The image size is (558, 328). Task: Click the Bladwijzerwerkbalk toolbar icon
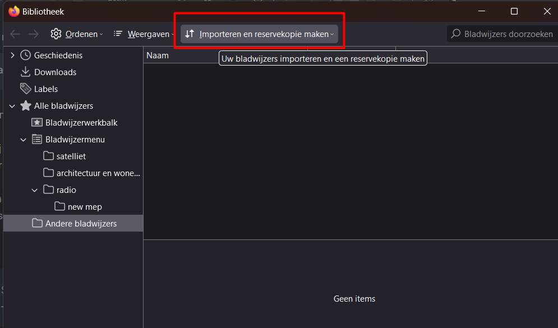pyautogui.click(x=37, y=122)
